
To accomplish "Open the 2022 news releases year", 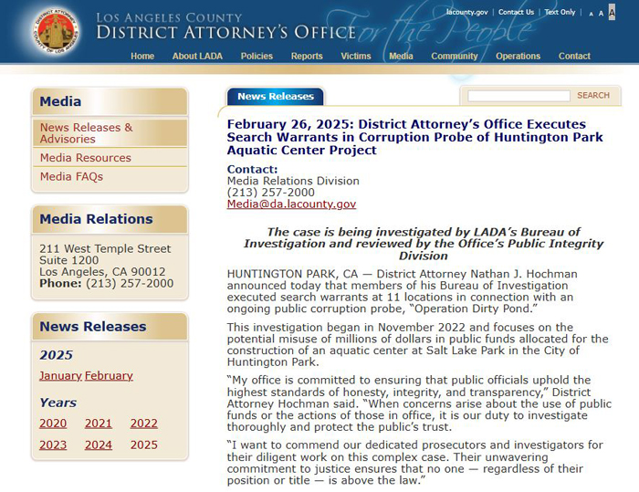I will tap(144, 424).
